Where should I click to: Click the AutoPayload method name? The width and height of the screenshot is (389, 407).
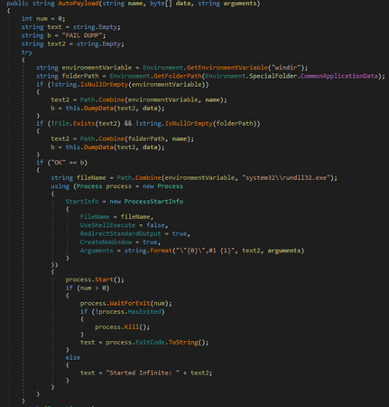pos(79,4)
